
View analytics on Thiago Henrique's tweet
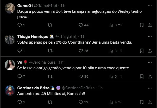pyautogui.click(x=111, y=51)
